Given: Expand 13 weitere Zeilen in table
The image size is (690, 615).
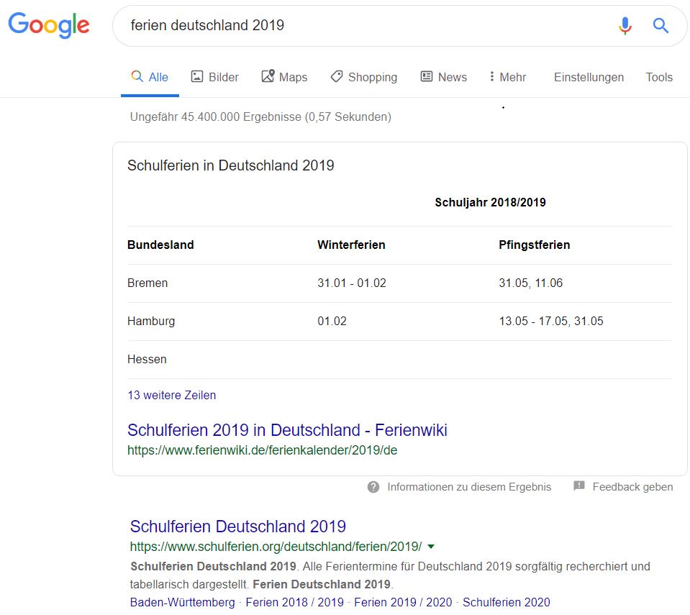Looking at the screenshot, I should pos(171,395).
